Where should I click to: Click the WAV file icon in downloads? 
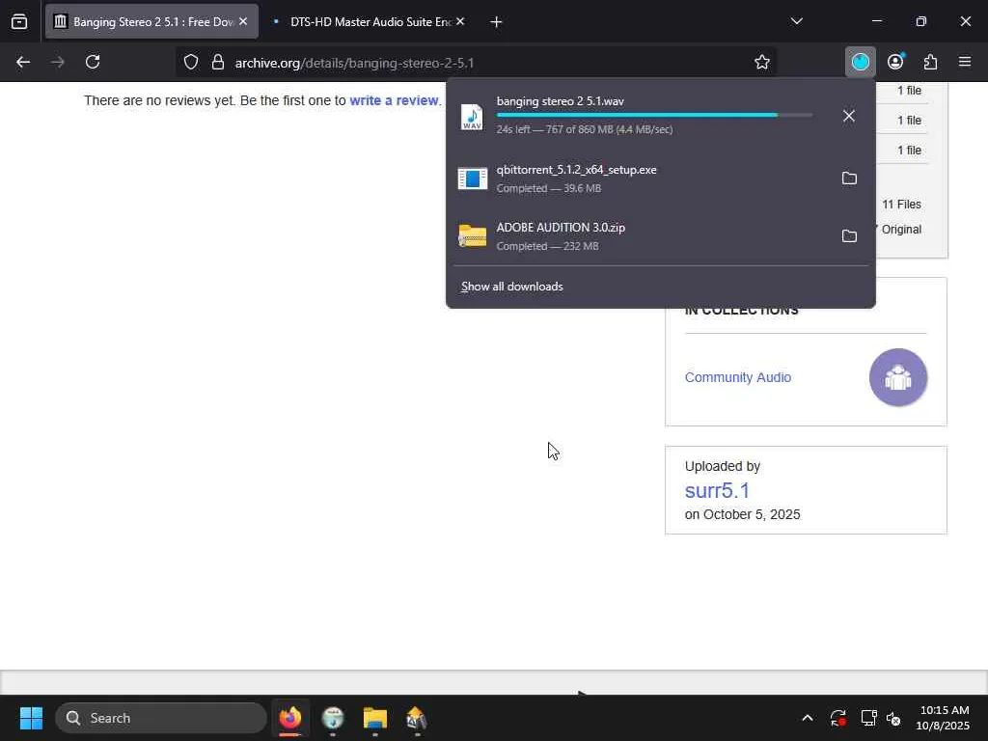472,117
